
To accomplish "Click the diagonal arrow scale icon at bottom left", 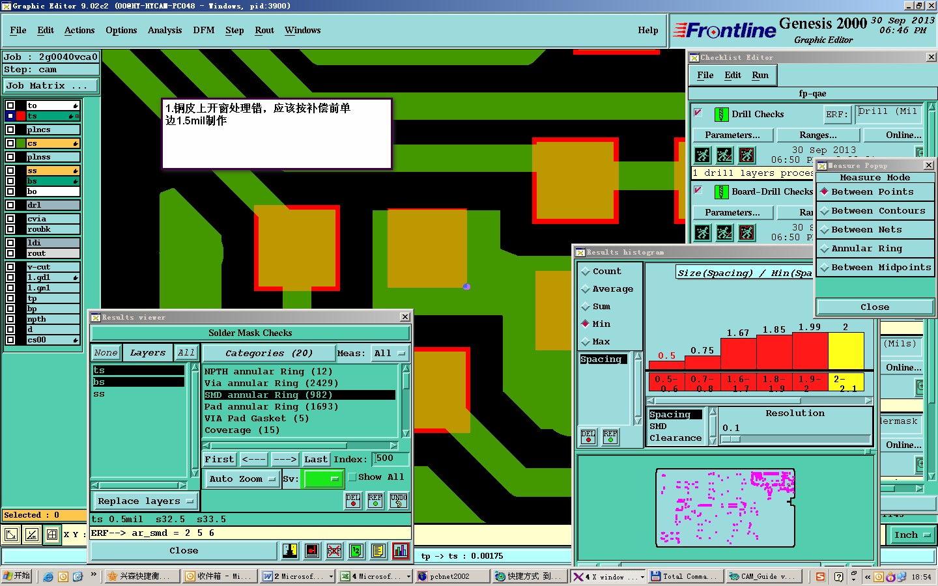I will click(x=11, y=535).
